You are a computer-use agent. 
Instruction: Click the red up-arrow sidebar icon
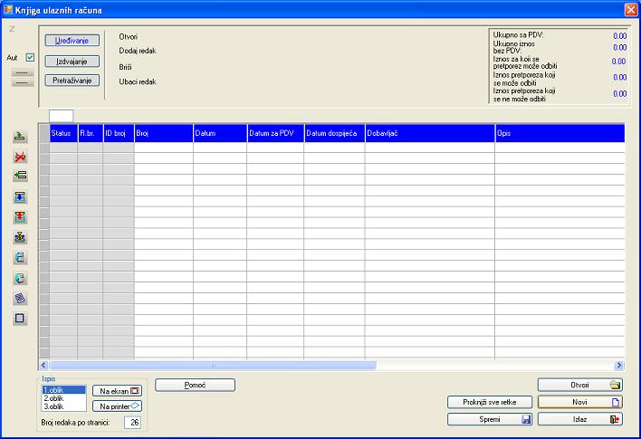20,217
